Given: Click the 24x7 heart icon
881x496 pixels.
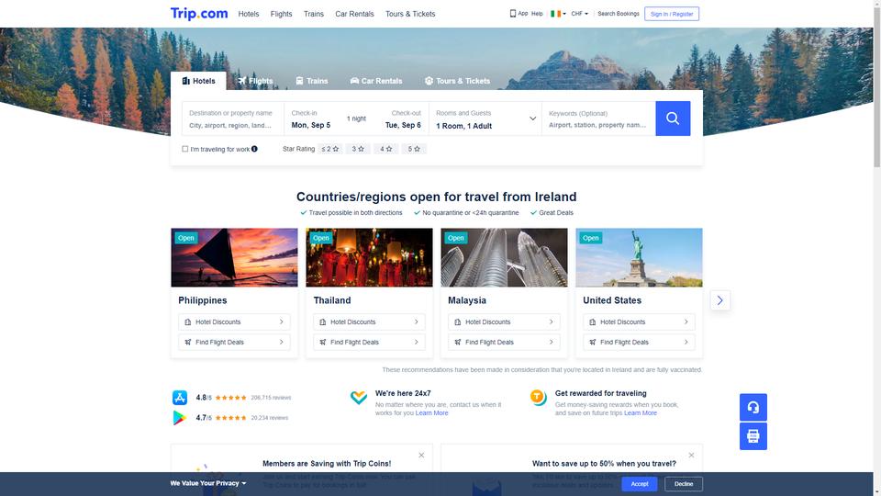Looking at the screenshot, I should [359, 397].
